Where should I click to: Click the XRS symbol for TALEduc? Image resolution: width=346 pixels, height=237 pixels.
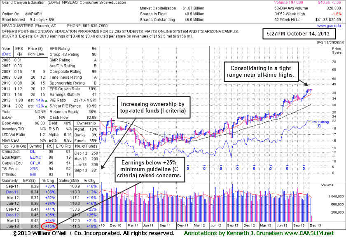tap(34, 169)
